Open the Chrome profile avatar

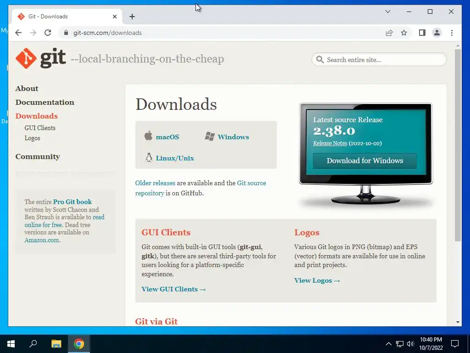pos(437,33)
